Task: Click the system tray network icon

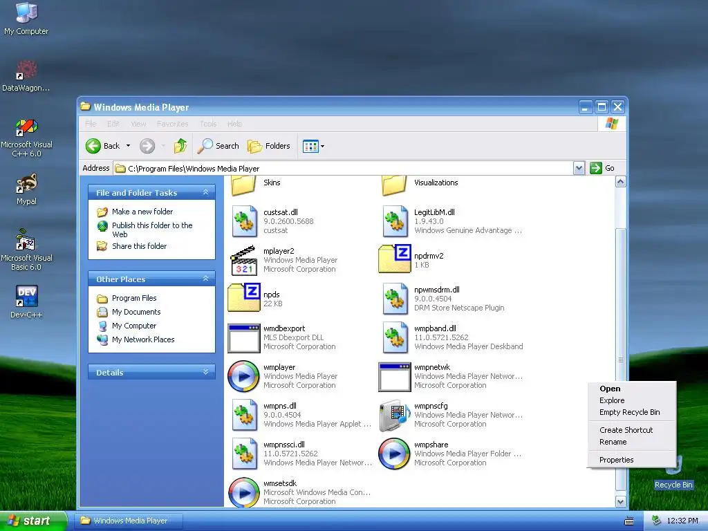Action: point(657,521)
